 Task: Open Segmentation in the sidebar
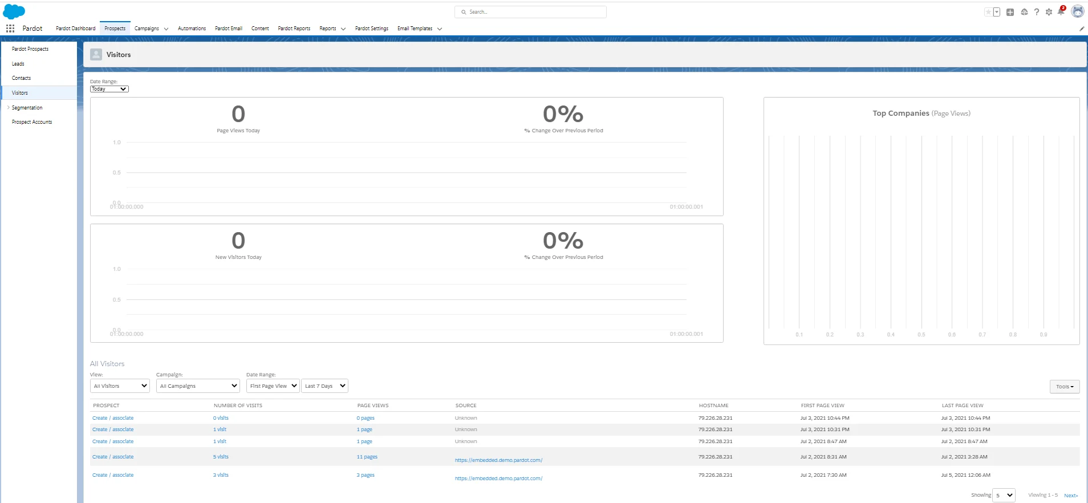click(x=27, y=108)
